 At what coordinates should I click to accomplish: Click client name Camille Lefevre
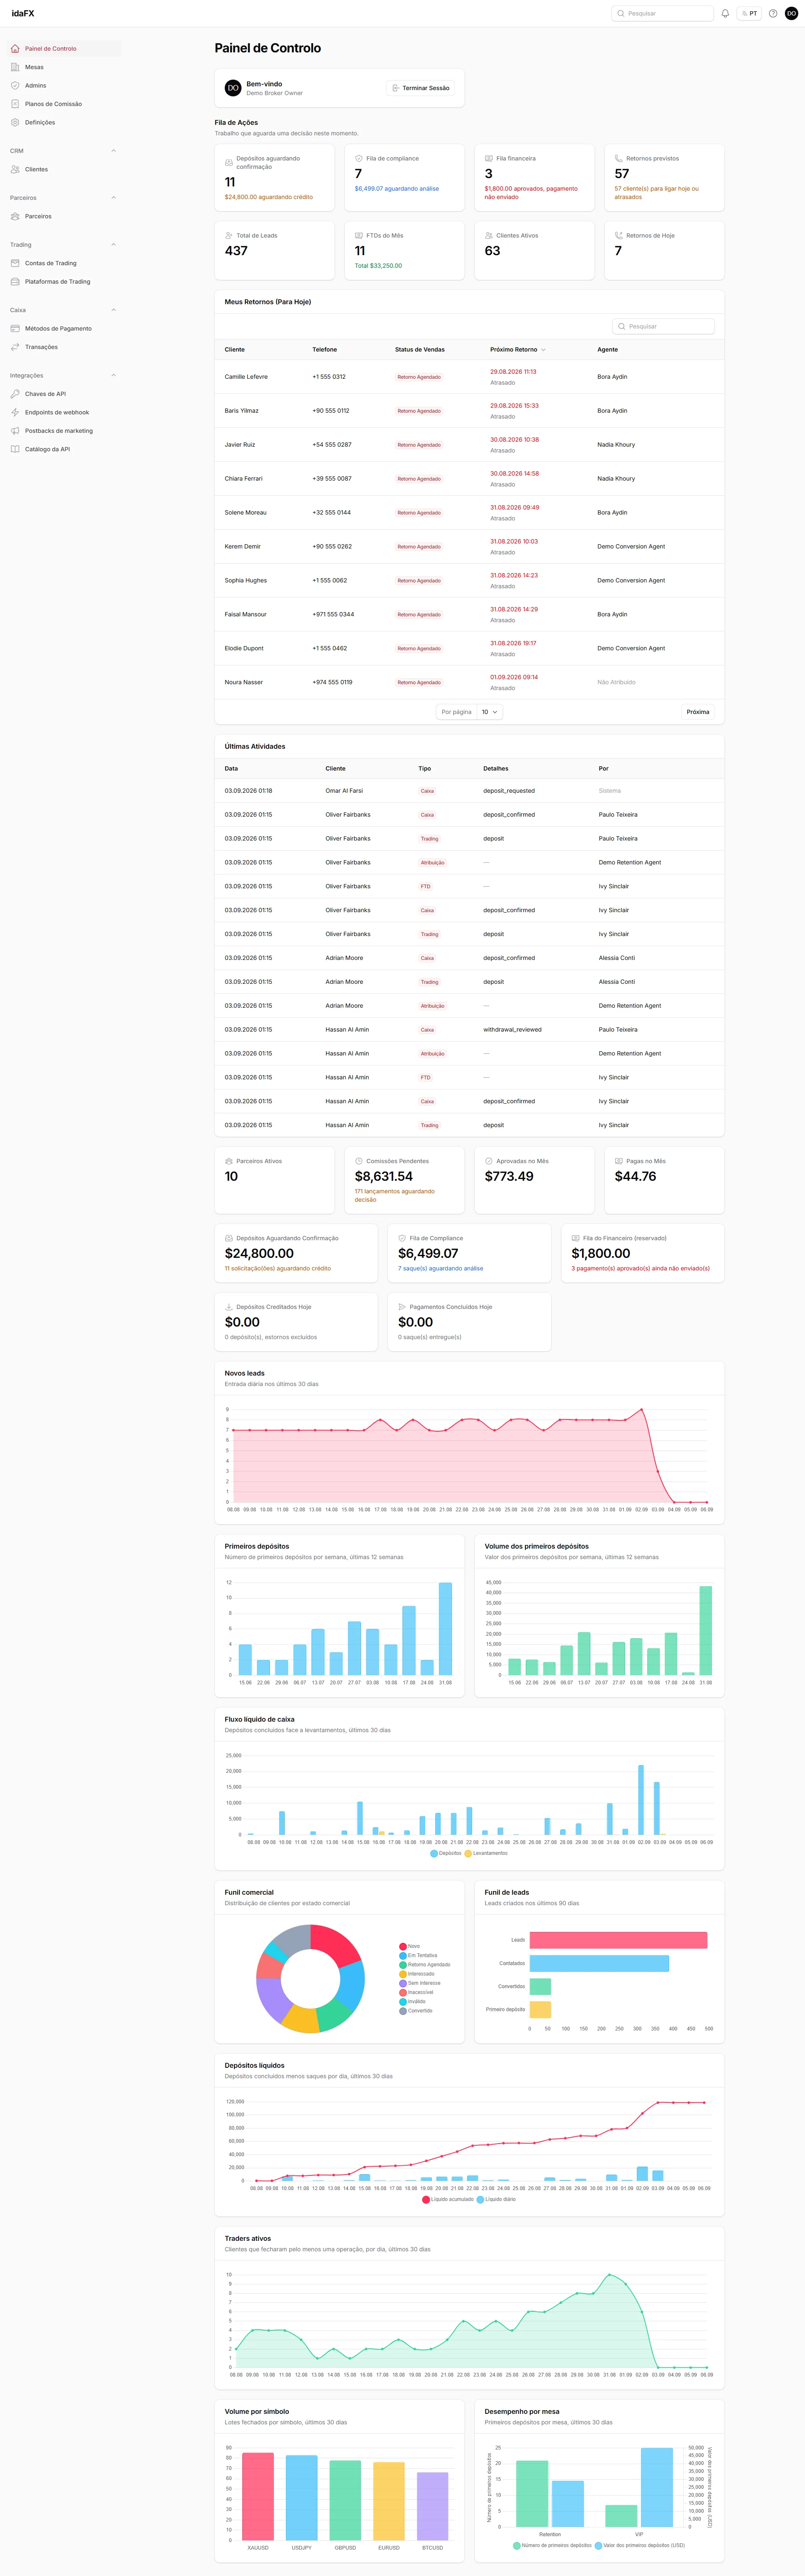(246, 377)
